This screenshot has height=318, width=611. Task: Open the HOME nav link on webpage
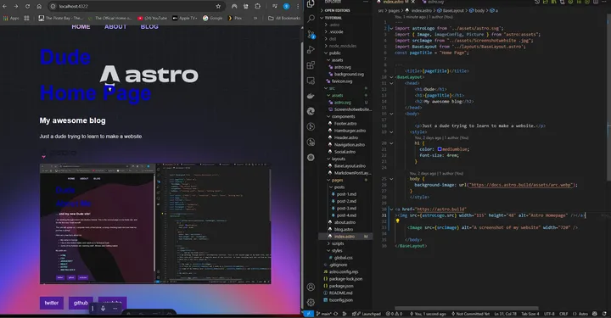[81, 27]
